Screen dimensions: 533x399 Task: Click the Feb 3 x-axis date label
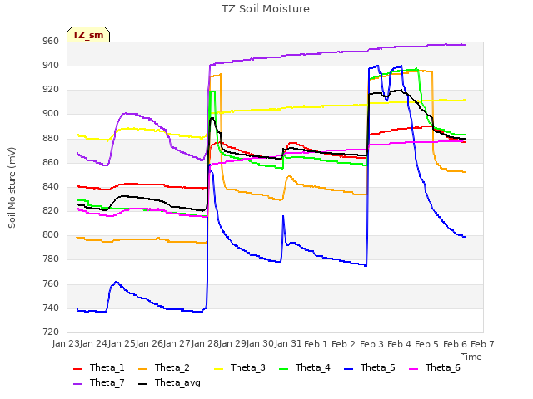pyautogui.click(x=371, y=344)
